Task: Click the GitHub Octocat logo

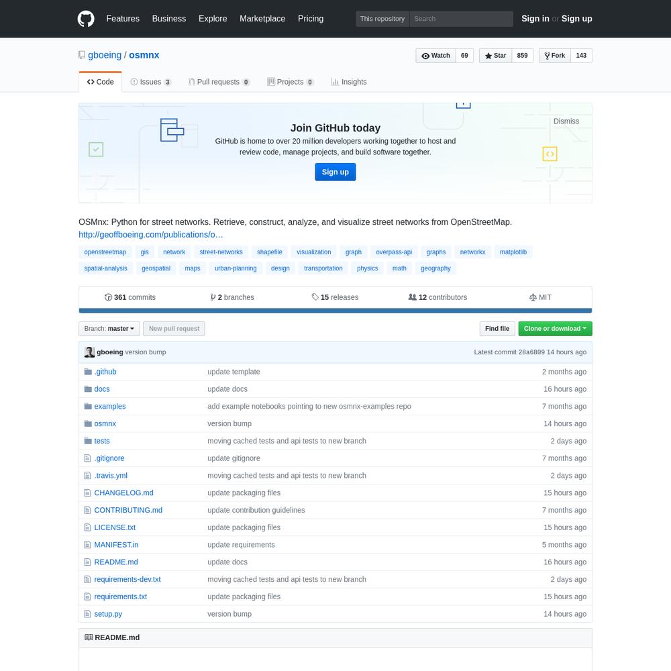Action: click(86, 19)
